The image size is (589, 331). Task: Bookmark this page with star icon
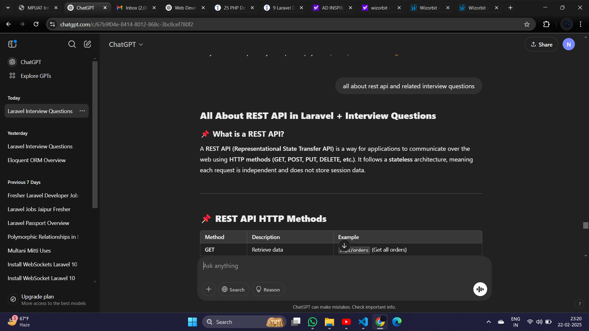pos(527,24)
